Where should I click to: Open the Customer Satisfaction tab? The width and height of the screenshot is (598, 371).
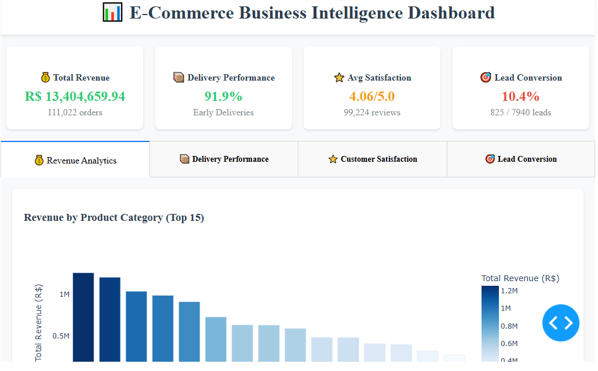click(x=373, y=158)
